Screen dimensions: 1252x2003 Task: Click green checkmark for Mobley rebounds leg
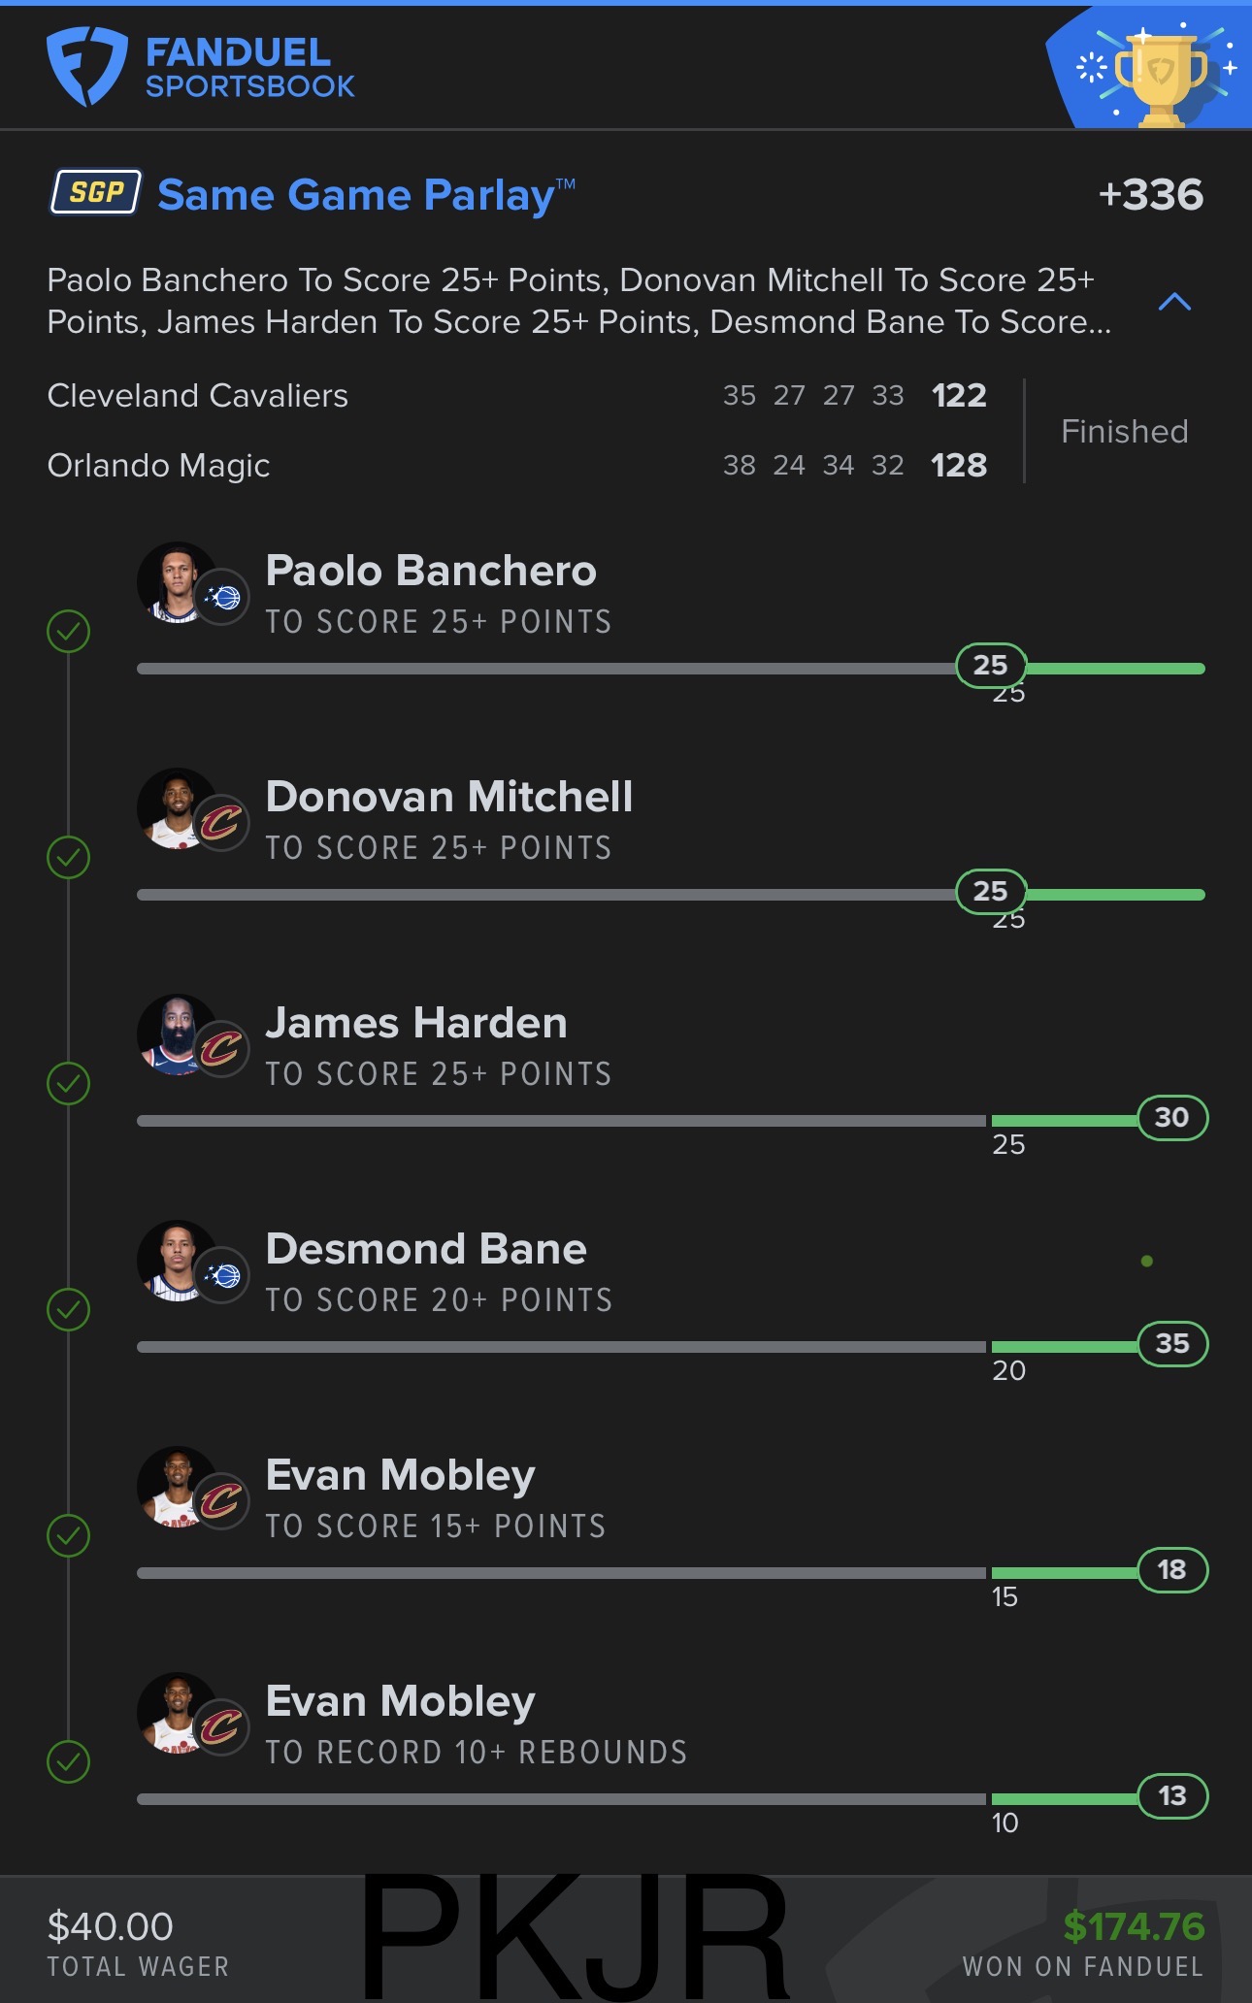pos(69,1761)
